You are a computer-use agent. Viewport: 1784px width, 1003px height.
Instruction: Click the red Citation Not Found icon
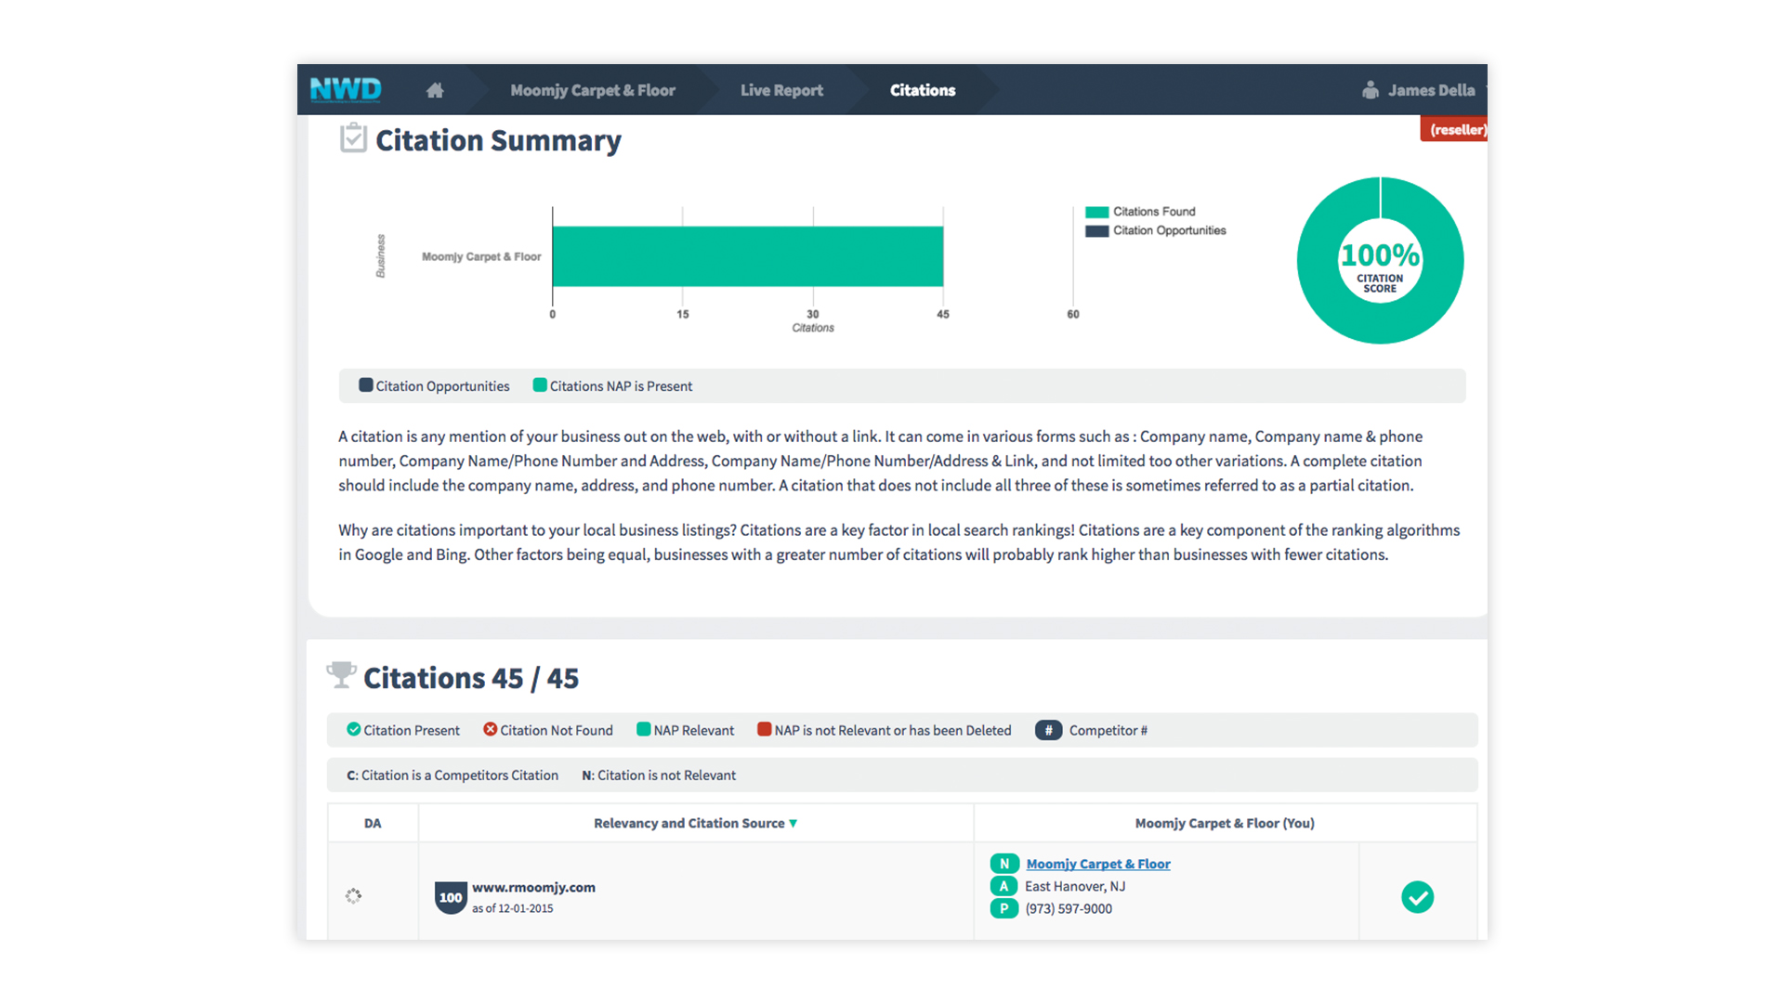tap(490, 730)
